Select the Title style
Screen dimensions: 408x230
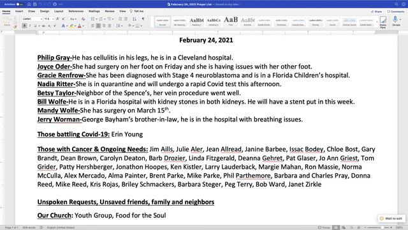point(231,22)
